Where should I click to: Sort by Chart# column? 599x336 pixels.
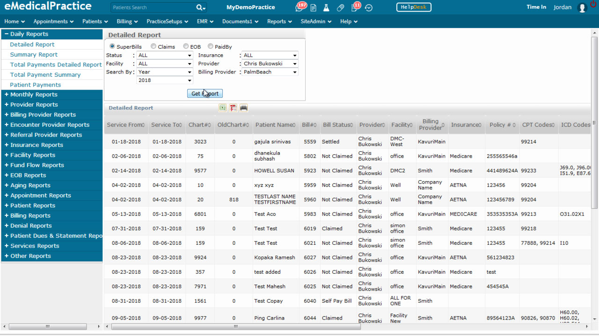[200, 125]
